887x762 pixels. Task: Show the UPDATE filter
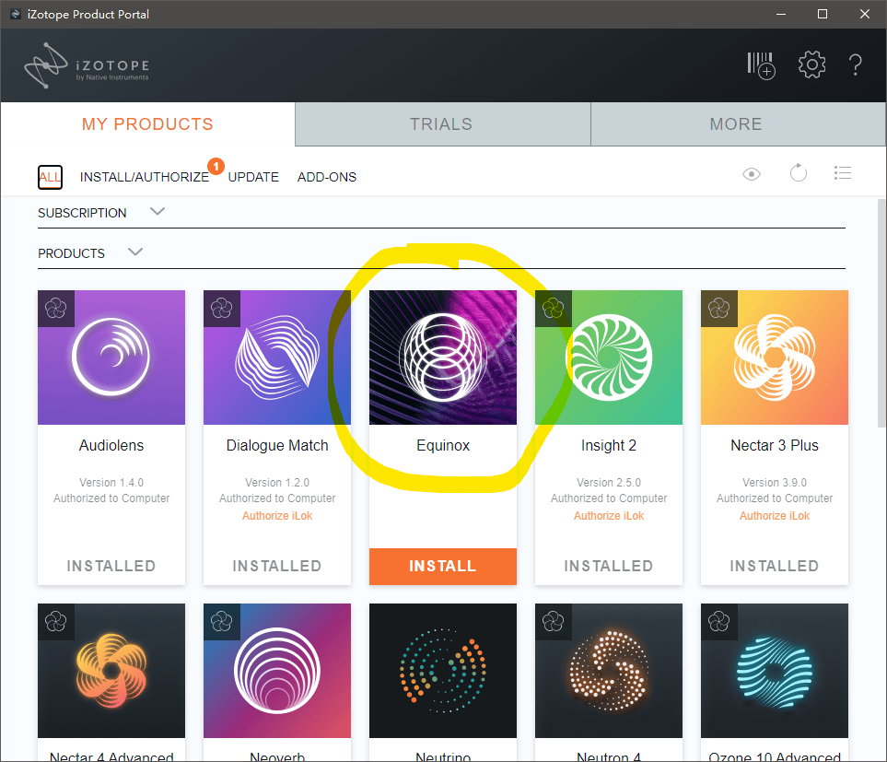[x=253, y=177]
